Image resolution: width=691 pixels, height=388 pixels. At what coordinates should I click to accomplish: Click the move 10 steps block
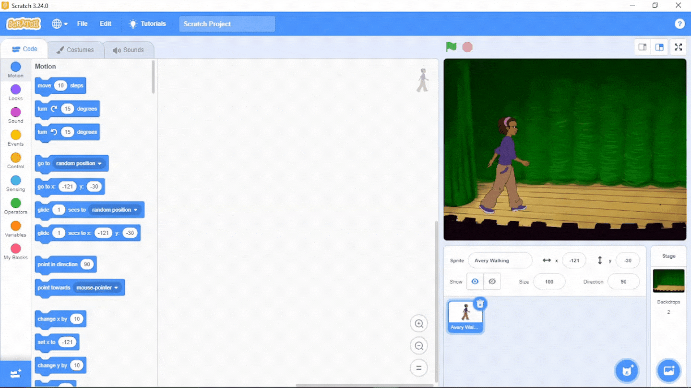click(x=60, y=86)
